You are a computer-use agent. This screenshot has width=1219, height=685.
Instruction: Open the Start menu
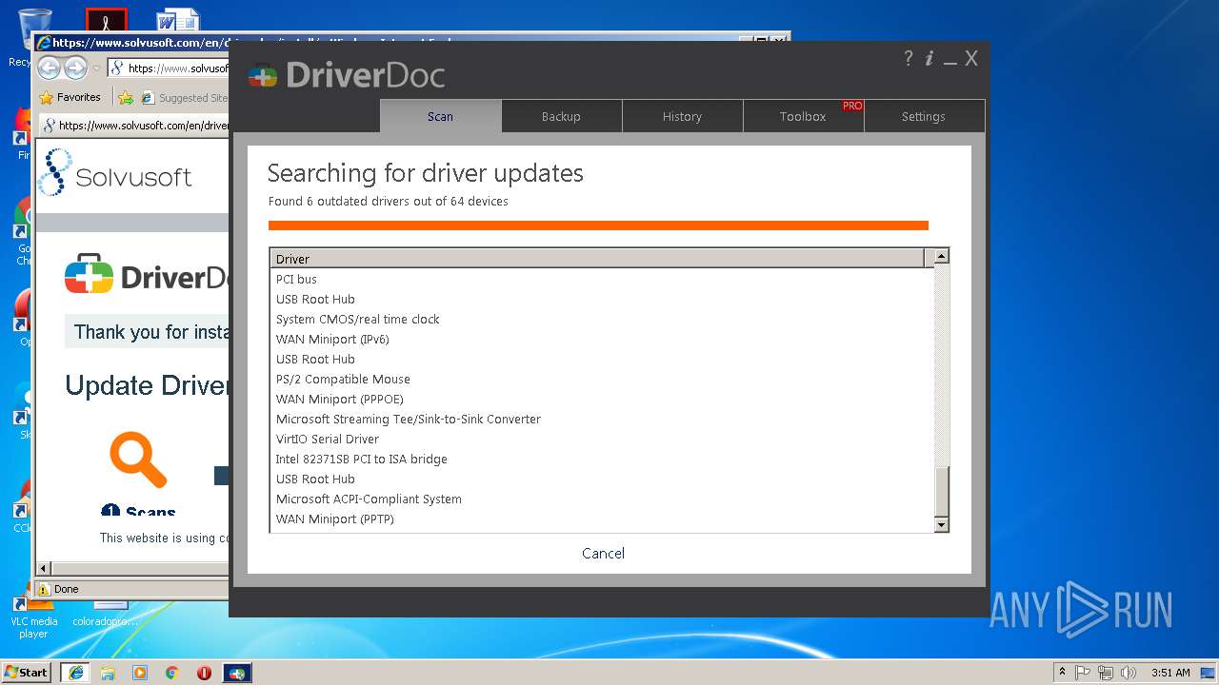coord(27,673)
